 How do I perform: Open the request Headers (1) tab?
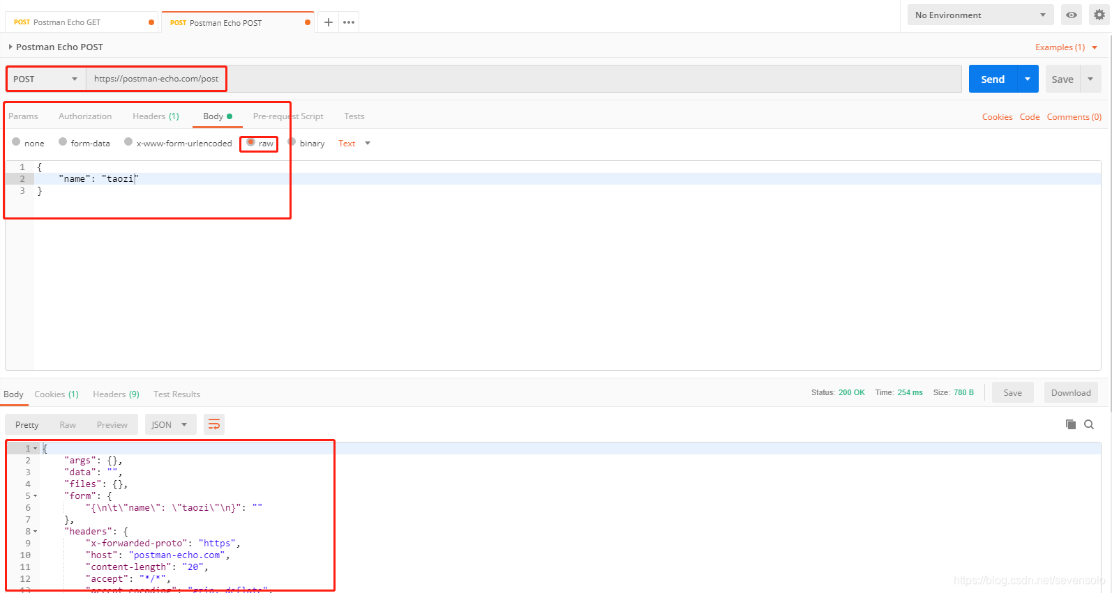(x=156, y=116)
